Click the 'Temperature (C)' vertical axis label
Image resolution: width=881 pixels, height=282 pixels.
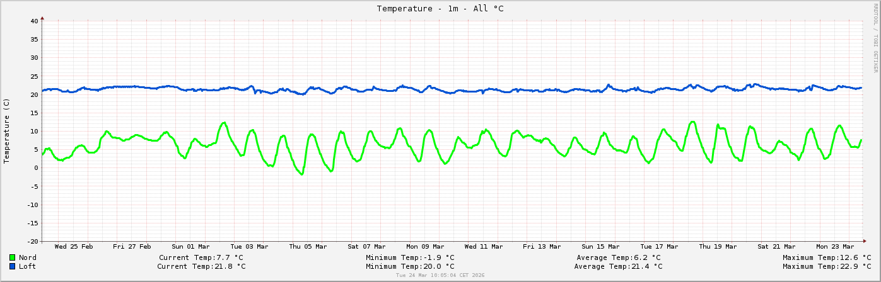(x=7, y=131)
